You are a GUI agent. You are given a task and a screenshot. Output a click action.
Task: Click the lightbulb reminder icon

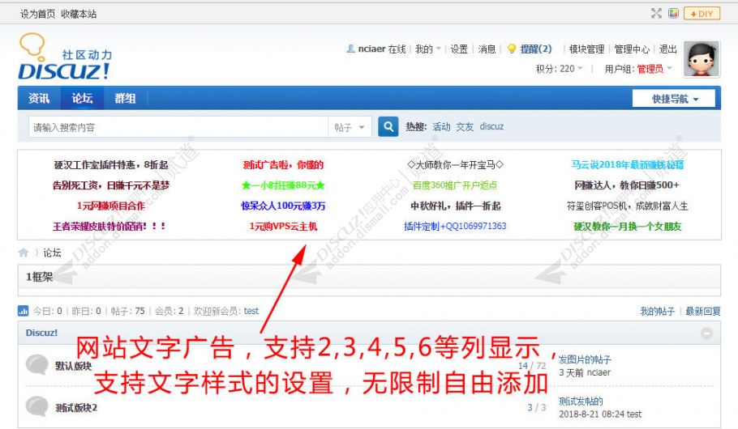click(512, 49)
